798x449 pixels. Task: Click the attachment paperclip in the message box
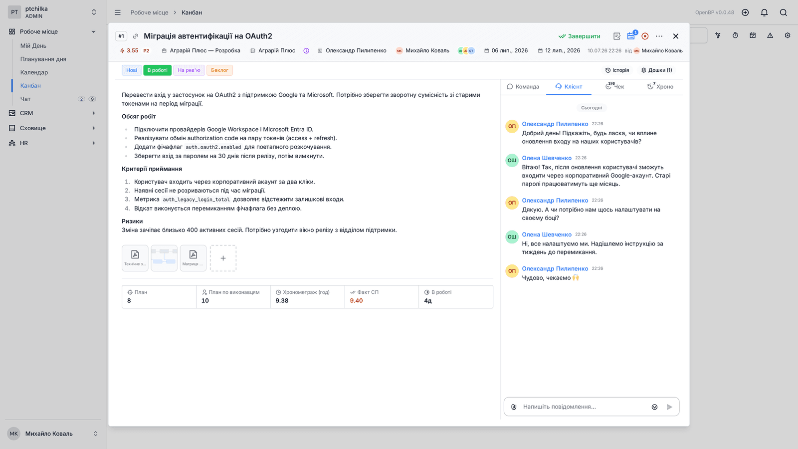click(x=514, y=407)
